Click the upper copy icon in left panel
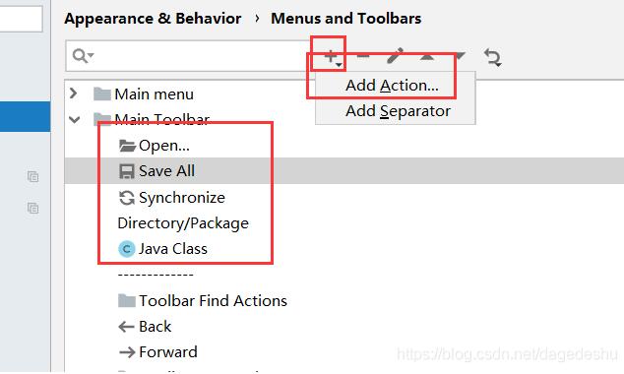 click(x=33, y=176)
